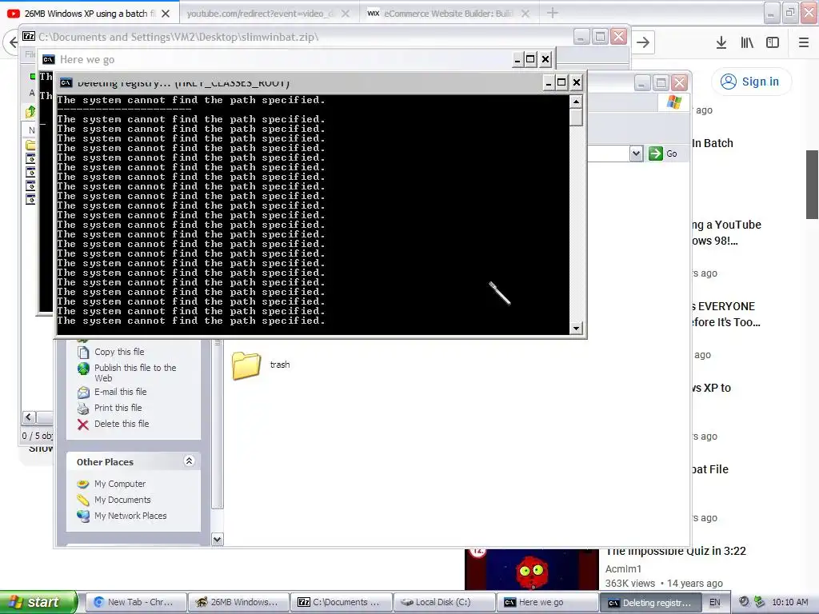
Task: Expand the Explorer address bar dropdown
Action: click(636, 153)
